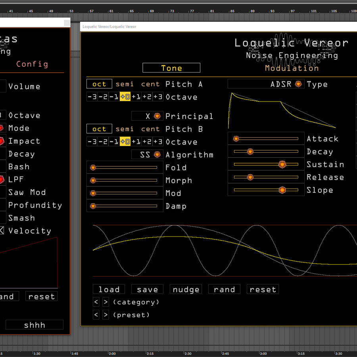Click the Vereor rand button
Image resolution: width=357 pixels, height=357 pixels.
[224, 290]
